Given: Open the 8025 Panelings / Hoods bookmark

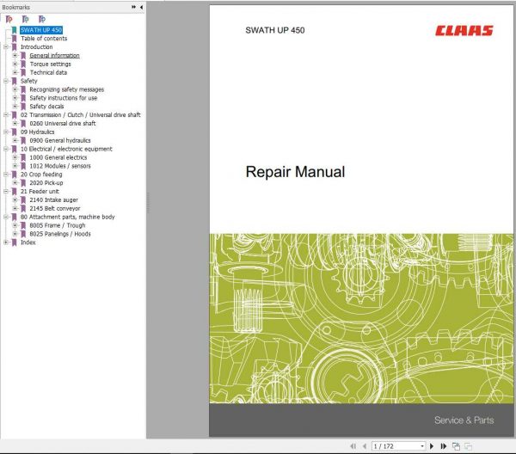Looking at the screenshot, I should [60, 234].
